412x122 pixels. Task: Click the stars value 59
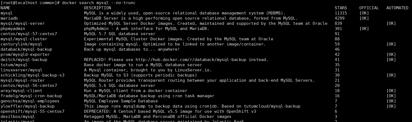[x=337, y=44]
